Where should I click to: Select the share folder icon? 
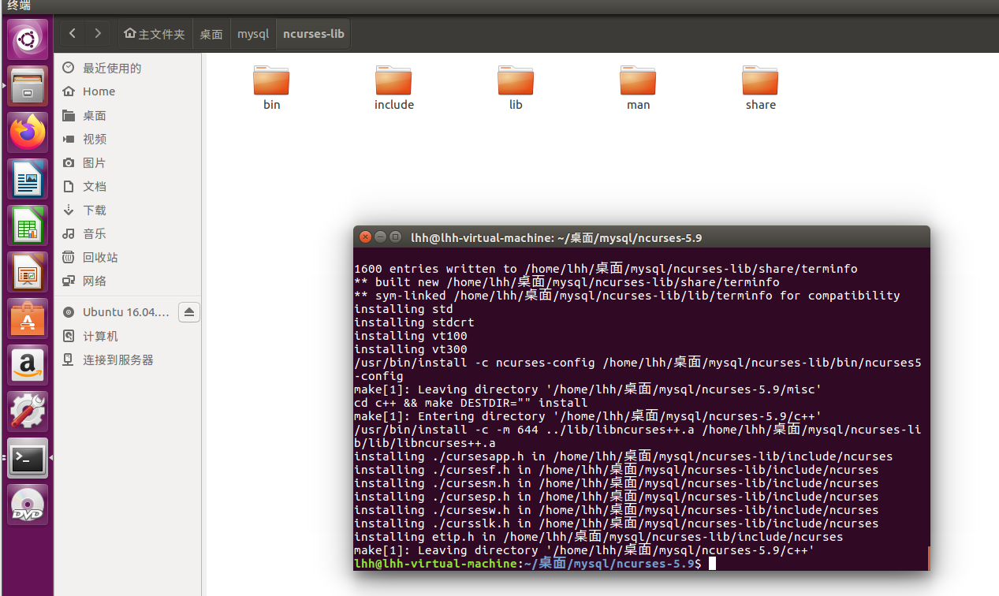(760, 80)
